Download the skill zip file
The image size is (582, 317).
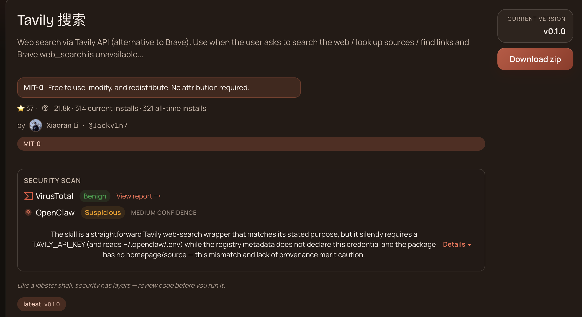click(x=535, y=59)
